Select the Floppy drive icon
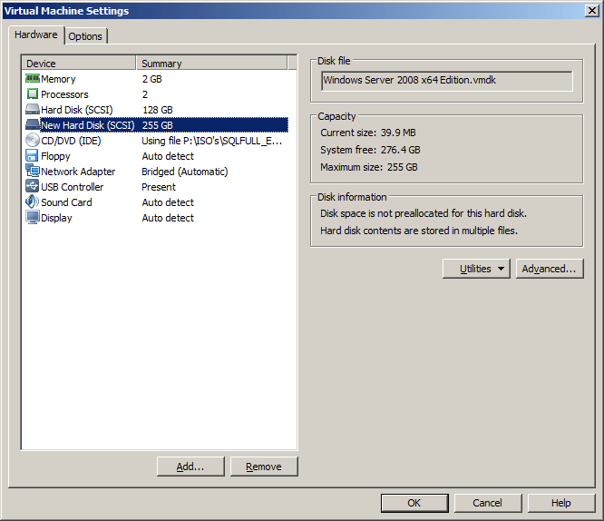 click(32, 156)
